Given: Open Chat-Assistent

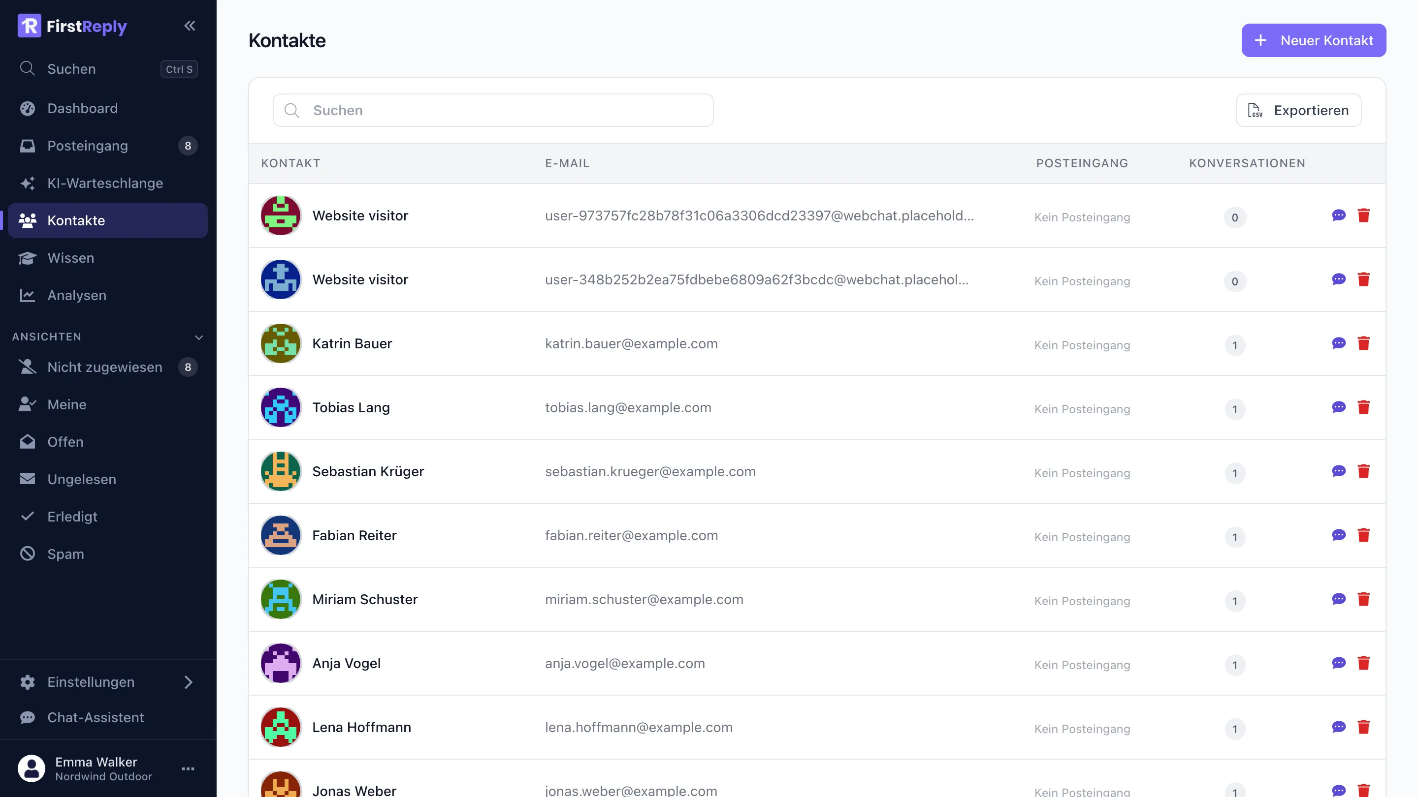Looking at the screenshot, I should point(108,717).
